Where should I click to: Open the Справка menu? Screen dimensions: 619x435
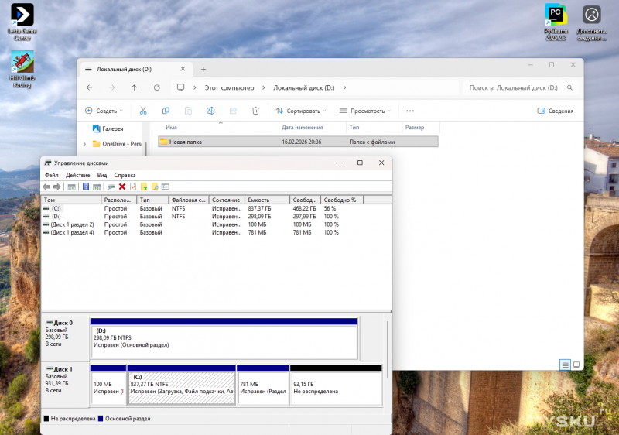pos(125,176)
